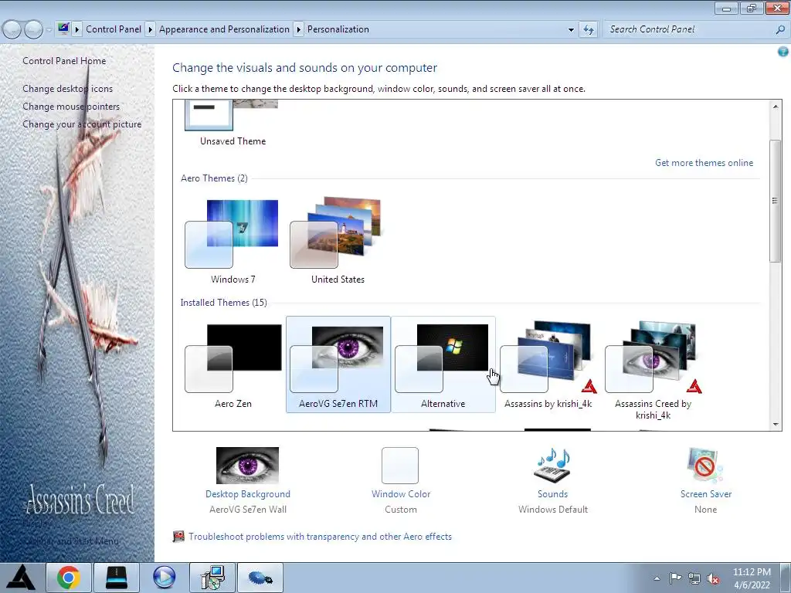Open Window Color swatch
This screenshot has height=593, width=791.
[400, 466]
